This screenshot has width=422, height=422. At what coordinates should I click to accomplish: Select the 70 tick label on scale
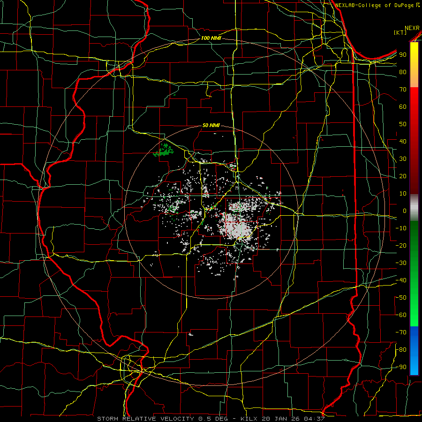click(x=403, y=90)
